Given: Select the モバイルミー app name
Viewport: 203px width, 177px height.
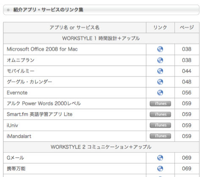Looking at the screenshot, I should pos(21,71).
